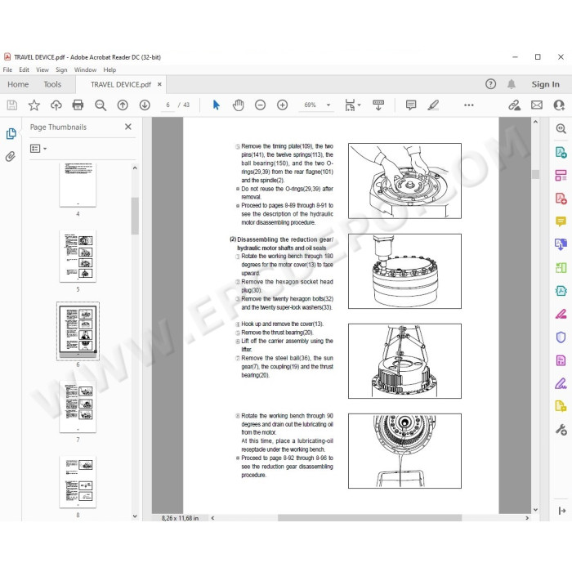572x572 pixels.
Task: Close the Page Thumbnails panel
Action: coord(128,127)
